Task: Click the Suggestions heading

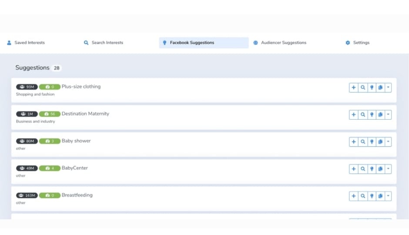Action: [x=32, y=68]
